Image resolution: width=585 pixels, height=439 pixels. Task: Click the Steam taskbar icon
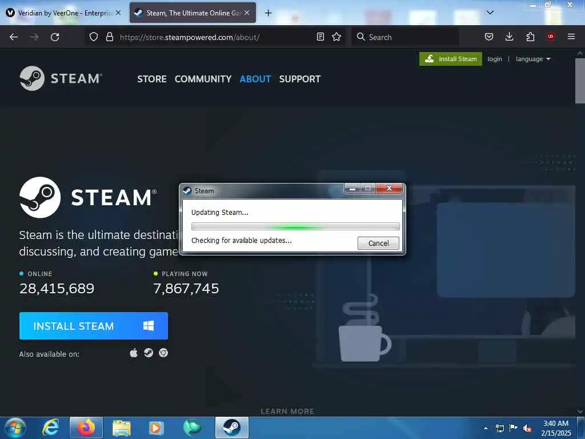tap(232, 428)
